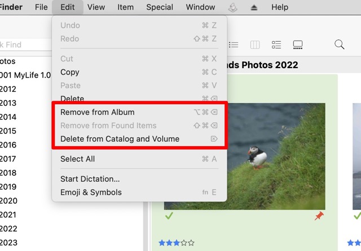This screenshot has width=361, height=251.
Task: Click the Finder app menu
Action: [x=11, y=7]
